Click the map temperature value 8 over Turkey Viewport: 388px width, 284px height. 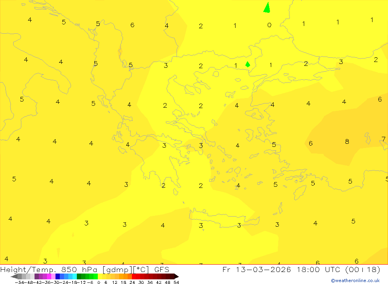click(347, 141)
